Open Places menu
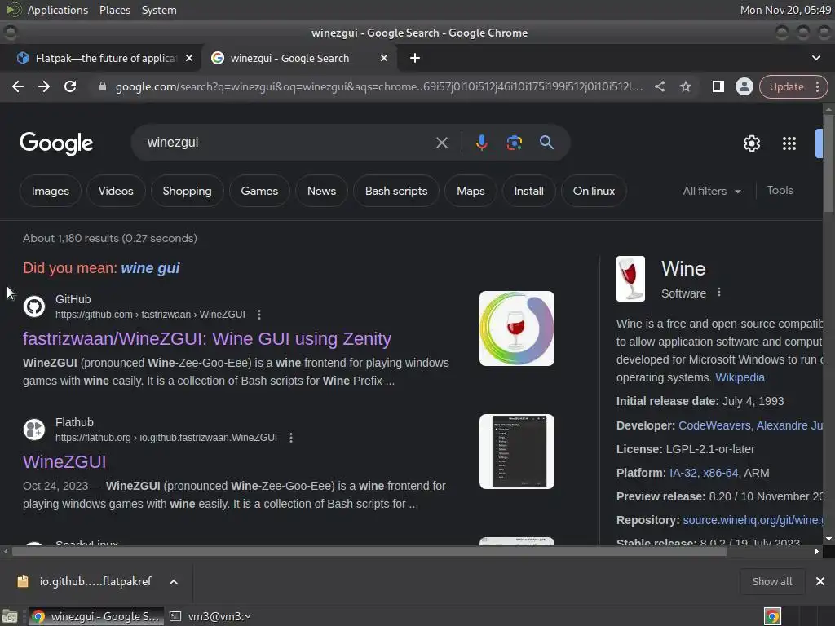Viewport: 835px width, 626px height. pyautogui.click(x=114, y=10)
